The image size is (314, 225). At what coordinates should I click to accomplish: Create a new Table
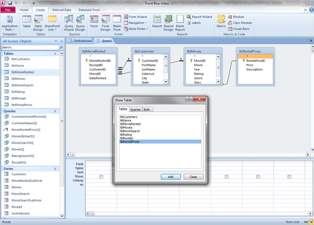click(x=27, y=22)
